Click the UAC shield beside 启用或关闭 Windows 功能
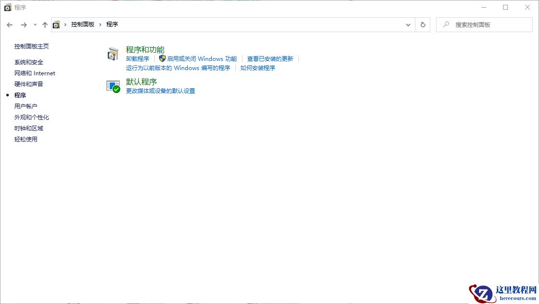Image resolution: width=539 pixels, height=304 pixels. pyautogui.click(x=162, y=58)
